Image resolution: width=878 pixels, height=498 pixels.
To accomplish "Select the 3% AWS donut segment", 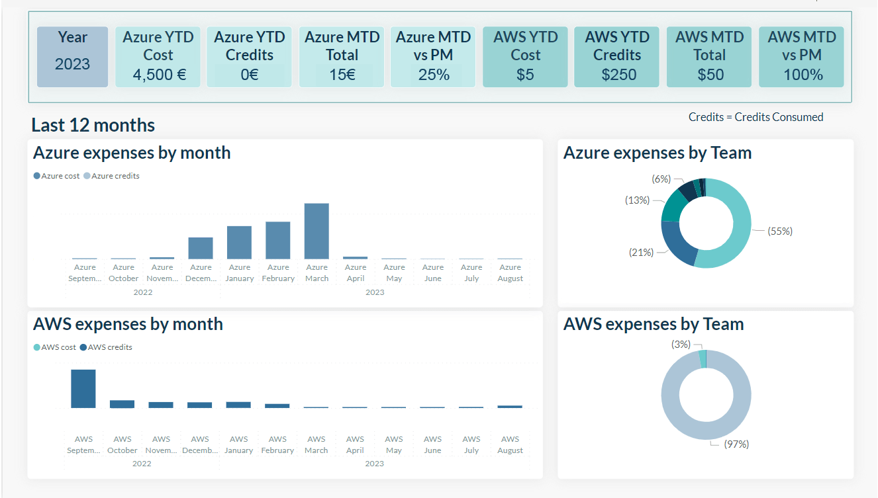I will [703, 358].
